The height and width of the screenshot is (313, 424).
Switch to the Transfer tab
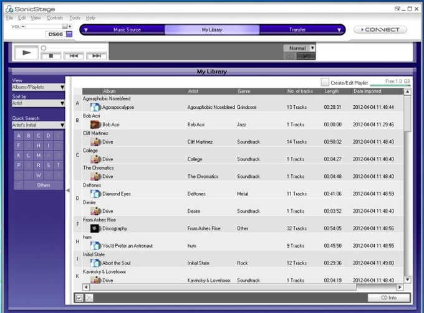pos(297,30)
